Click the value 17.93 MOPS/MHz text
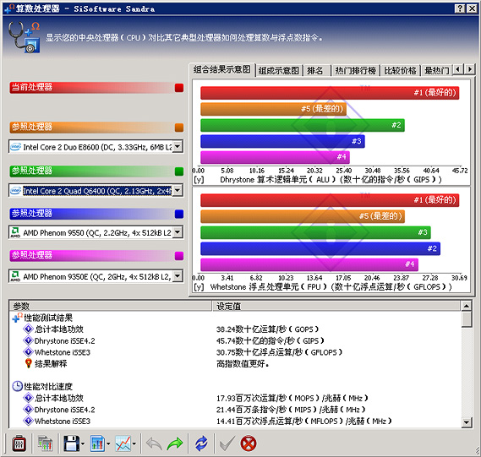Image resolution: width=481 pixels, height=457 pixels. tap(292, 398)
